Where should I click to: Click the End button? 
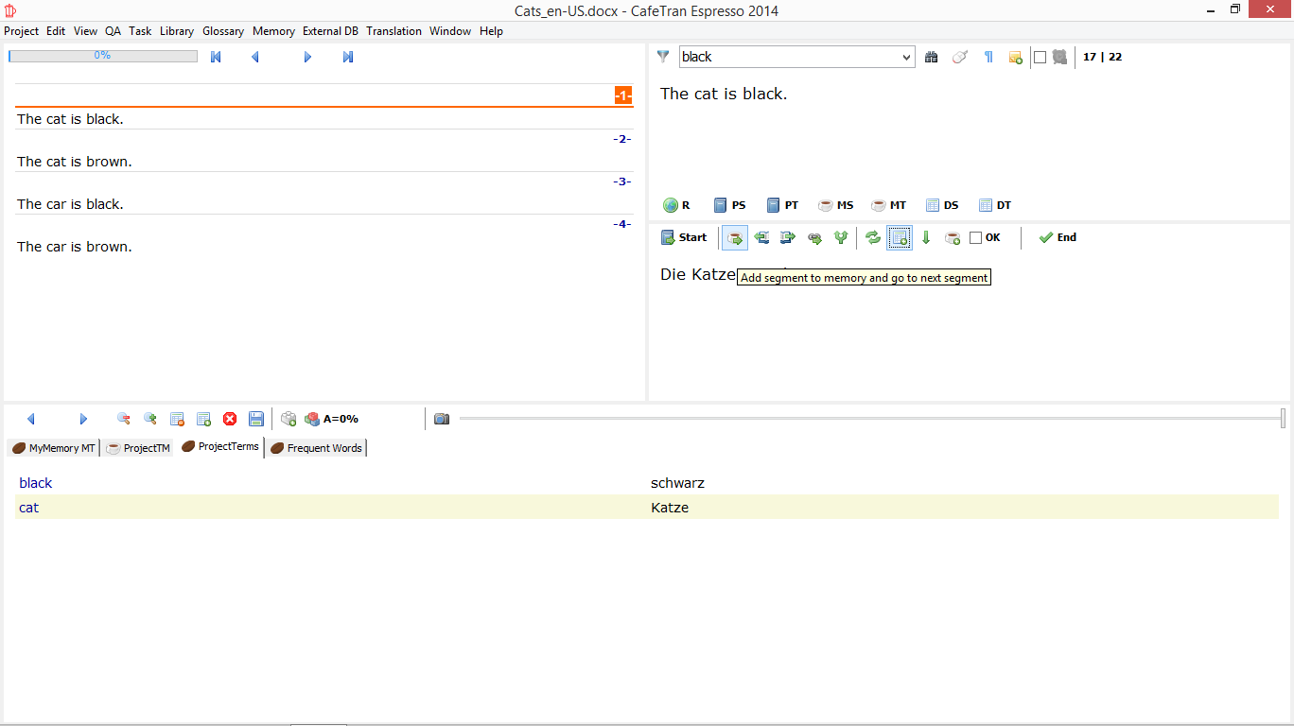[x=1058, y=237]
